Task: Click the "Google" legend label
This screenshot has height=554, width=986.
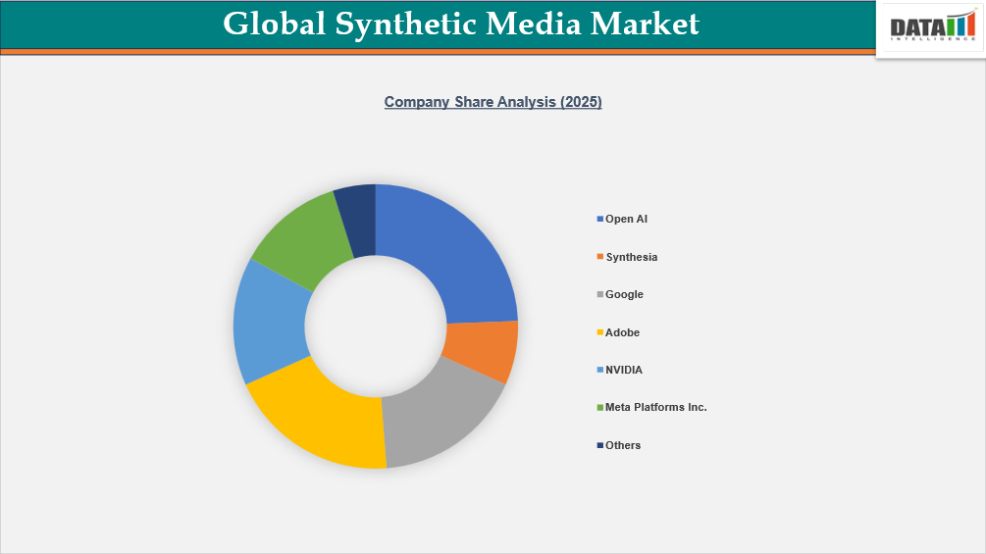Action: click(624, 294)
